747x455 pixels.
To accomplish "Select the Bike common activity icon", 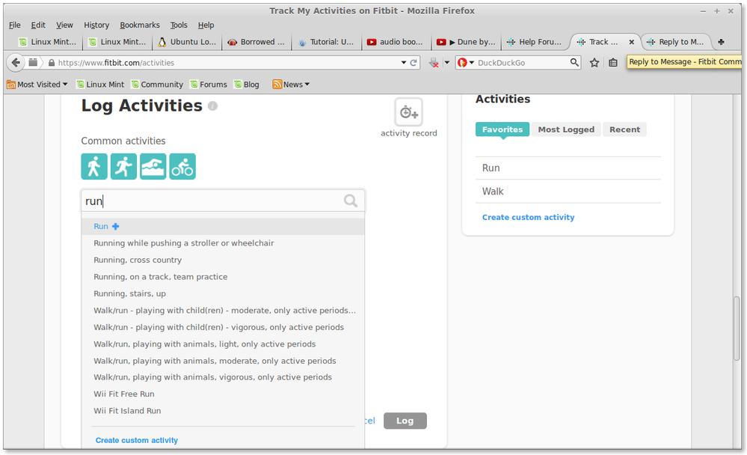I will click(182, 166).
